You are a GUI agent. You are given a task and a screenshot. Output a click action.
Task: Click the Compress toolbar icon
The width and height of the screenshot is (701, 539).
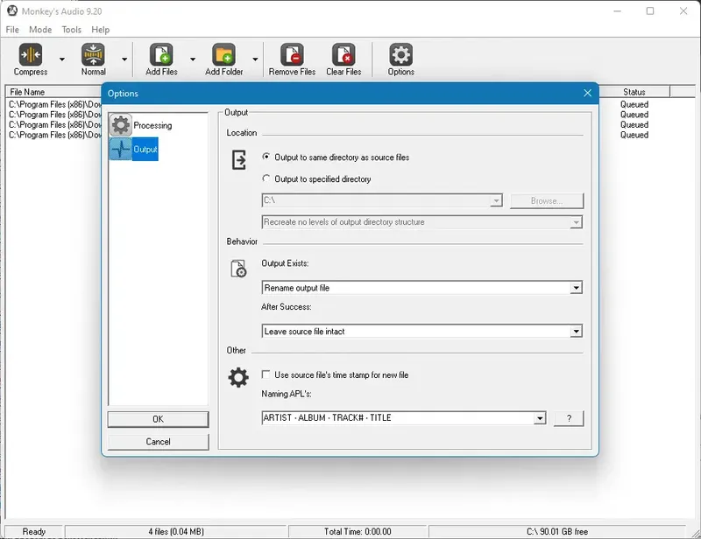(x=31, y=55)
